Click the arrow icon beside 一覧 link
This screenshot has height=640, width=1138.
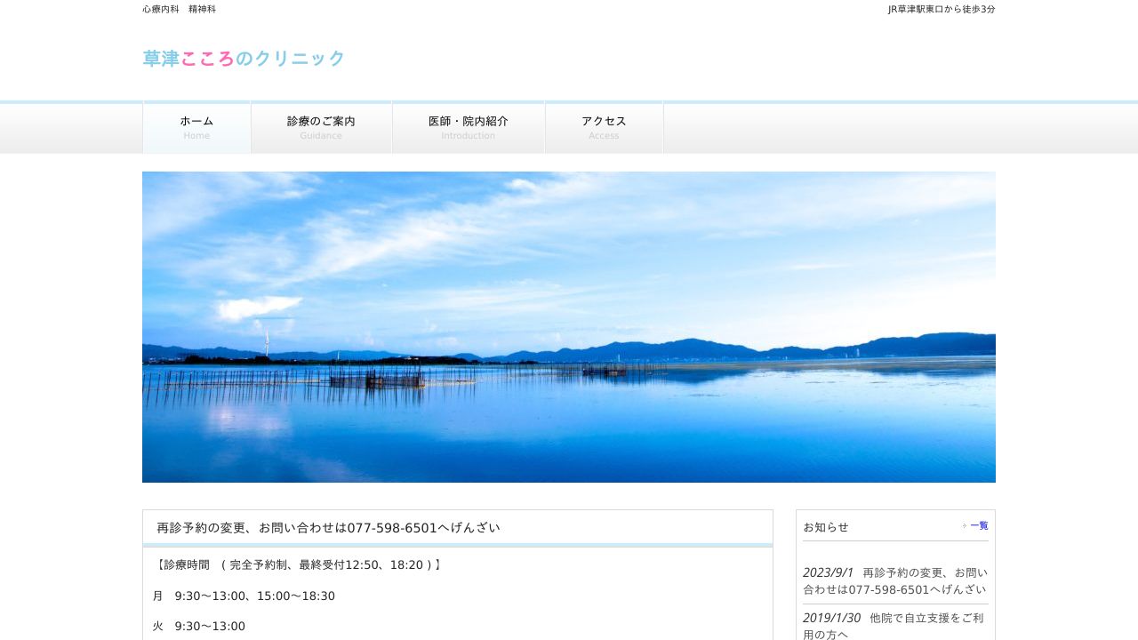[x=966, y=525]
